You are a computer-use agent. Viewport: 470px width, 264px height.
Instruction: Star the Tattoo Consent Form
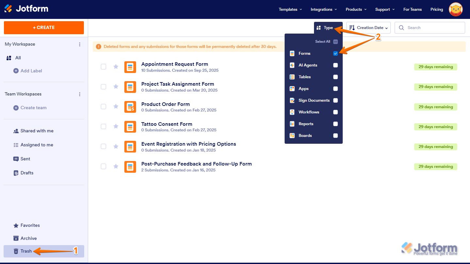116,126
